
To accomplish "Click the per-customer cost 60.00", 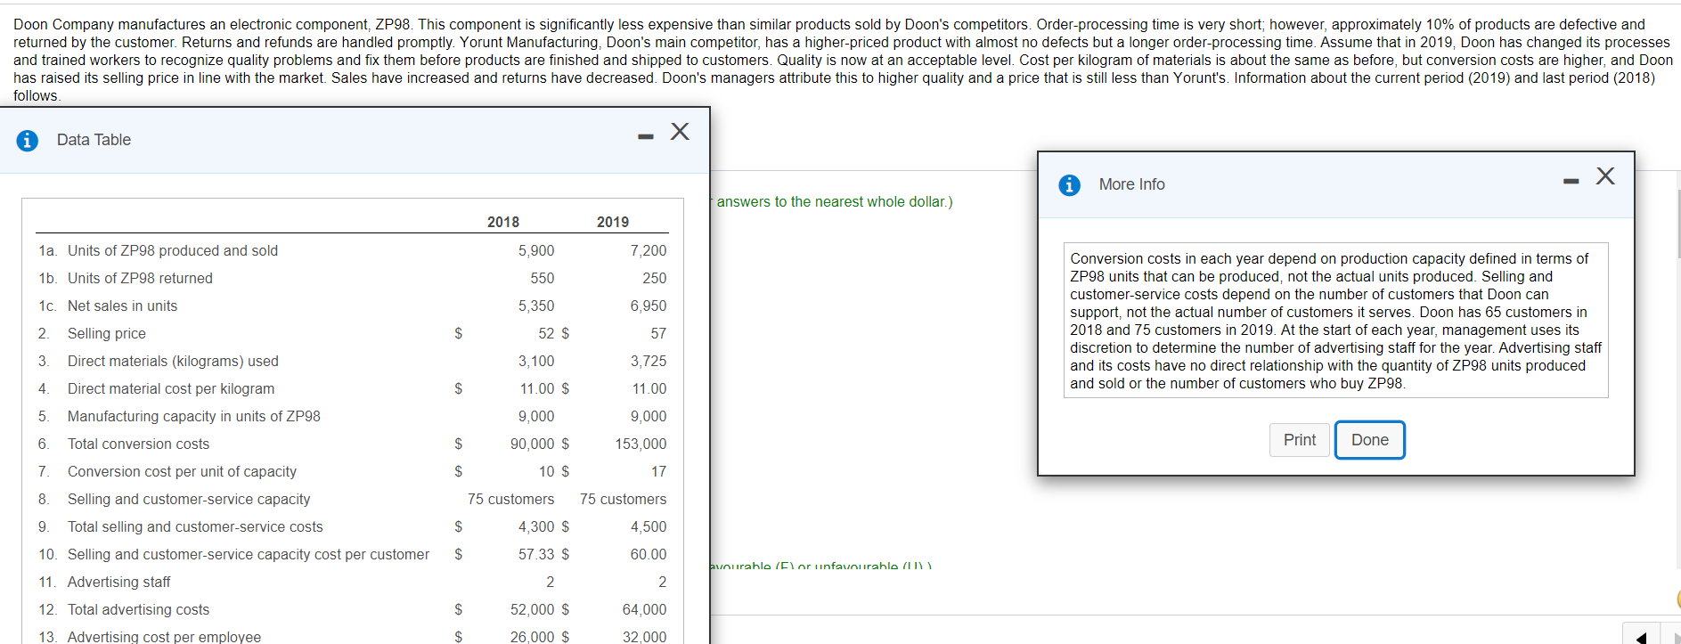I will point(649,555).
